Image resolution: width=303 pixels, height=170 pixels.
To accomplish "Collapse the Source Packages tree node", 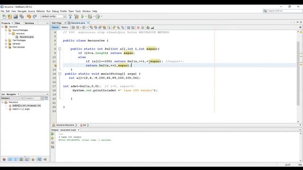I will coord(6,30).
